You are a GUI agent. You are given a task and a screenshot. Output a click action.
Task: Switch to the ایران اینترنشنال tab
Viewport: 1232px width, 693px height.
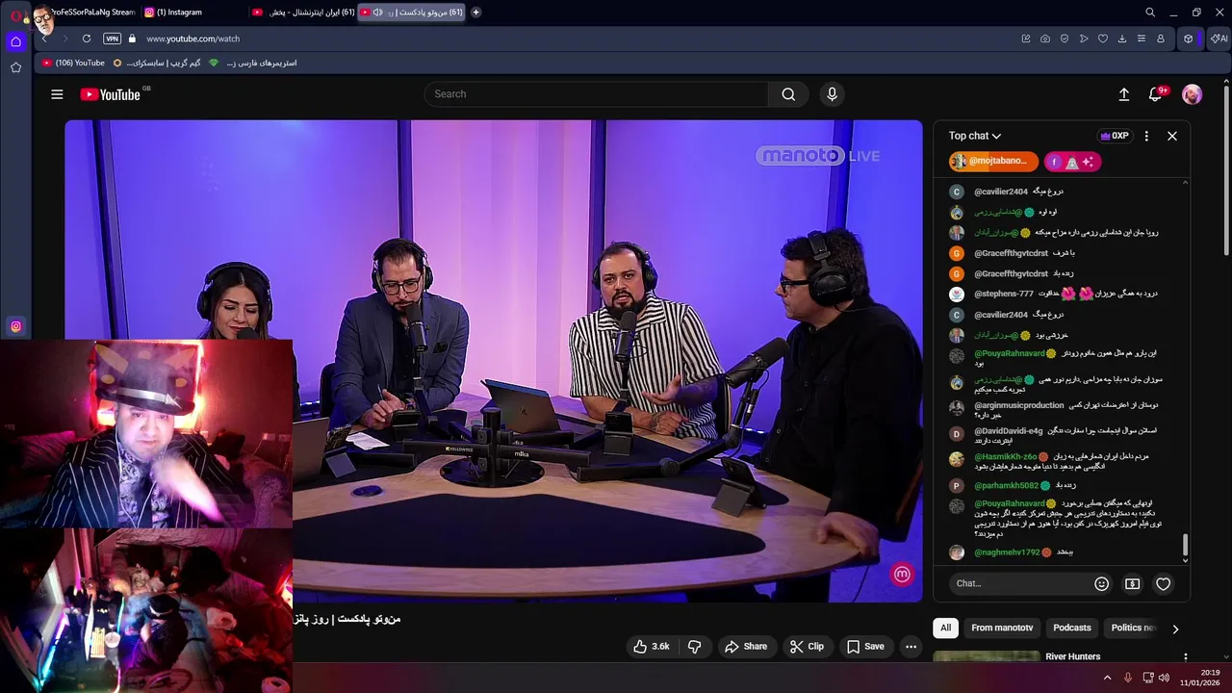point(302,13)
